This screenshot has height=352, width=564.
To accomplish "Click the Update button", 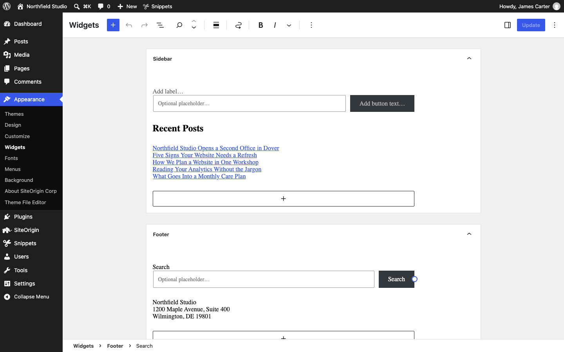I will pos(531,25).
